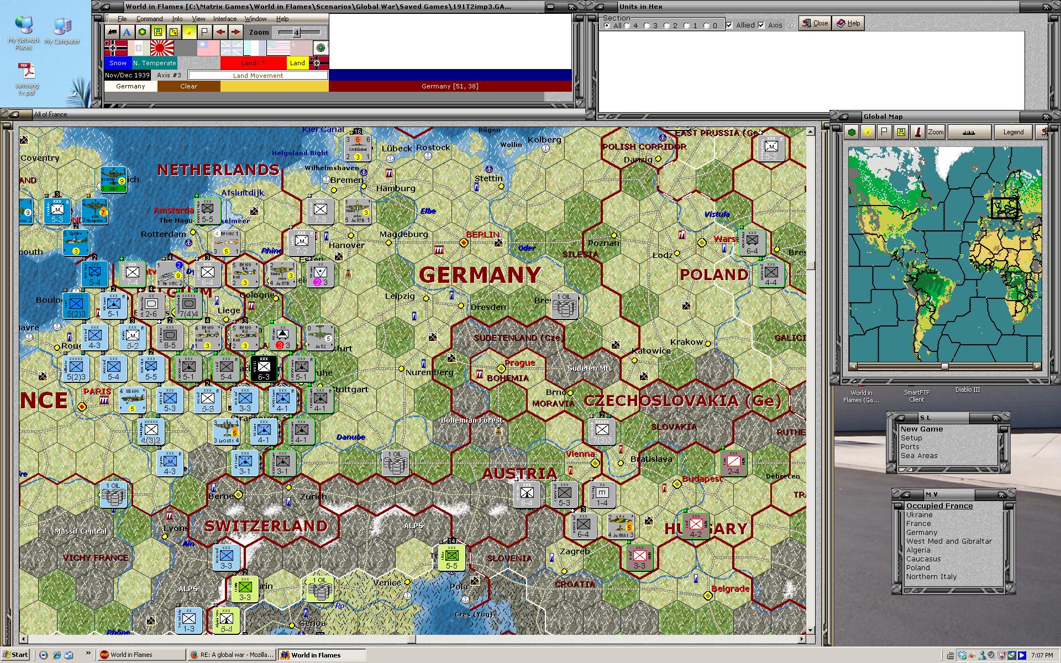This screenshot has height=663, width=1061.
Task: Select the Chinese flag in flag row
Action: pyautogui.click(x=208, y=48)
